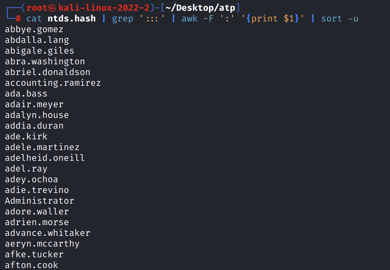Click the aeryn.mccarthy line

(42, 244)
